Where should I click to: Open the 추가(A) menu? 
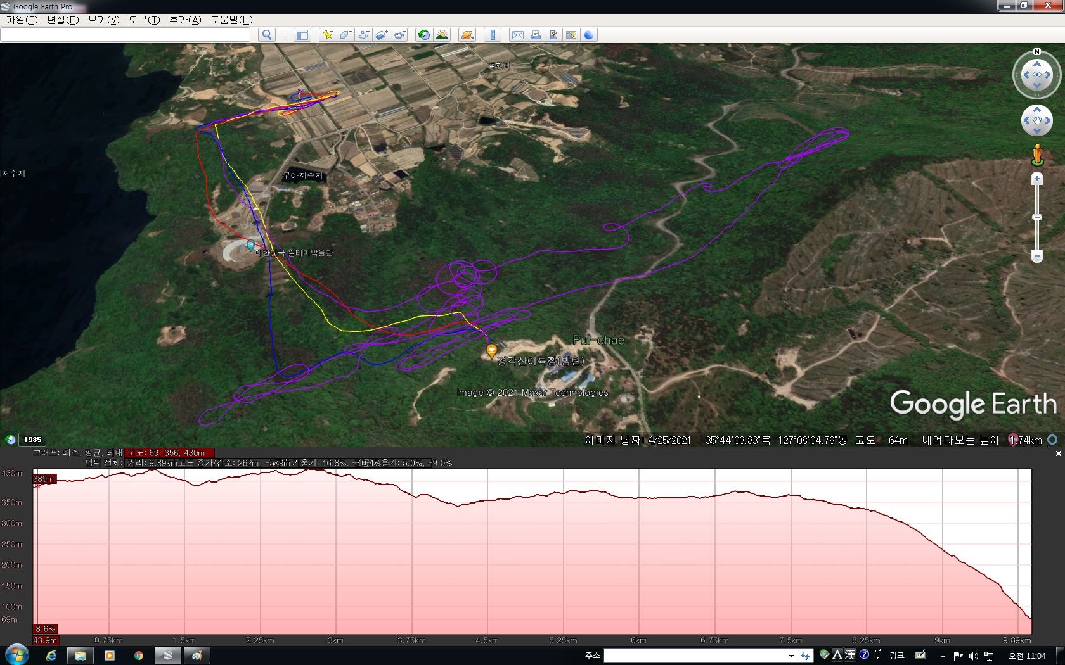pos(185,20)
